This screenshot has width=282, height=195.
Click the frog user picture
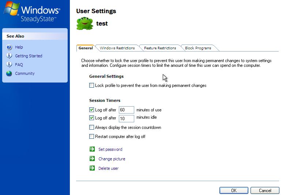click(x=84, y=23)
